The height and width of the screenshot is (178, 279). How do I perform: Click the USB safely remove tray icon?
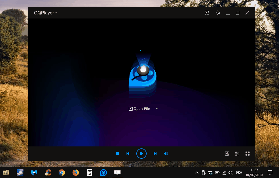point(204,173)
